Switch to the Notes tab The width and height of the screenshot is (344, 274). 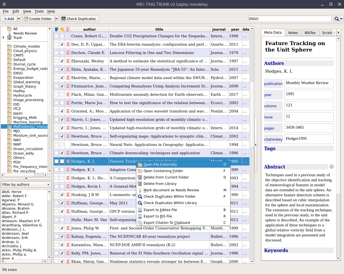[x=293, y=33]
